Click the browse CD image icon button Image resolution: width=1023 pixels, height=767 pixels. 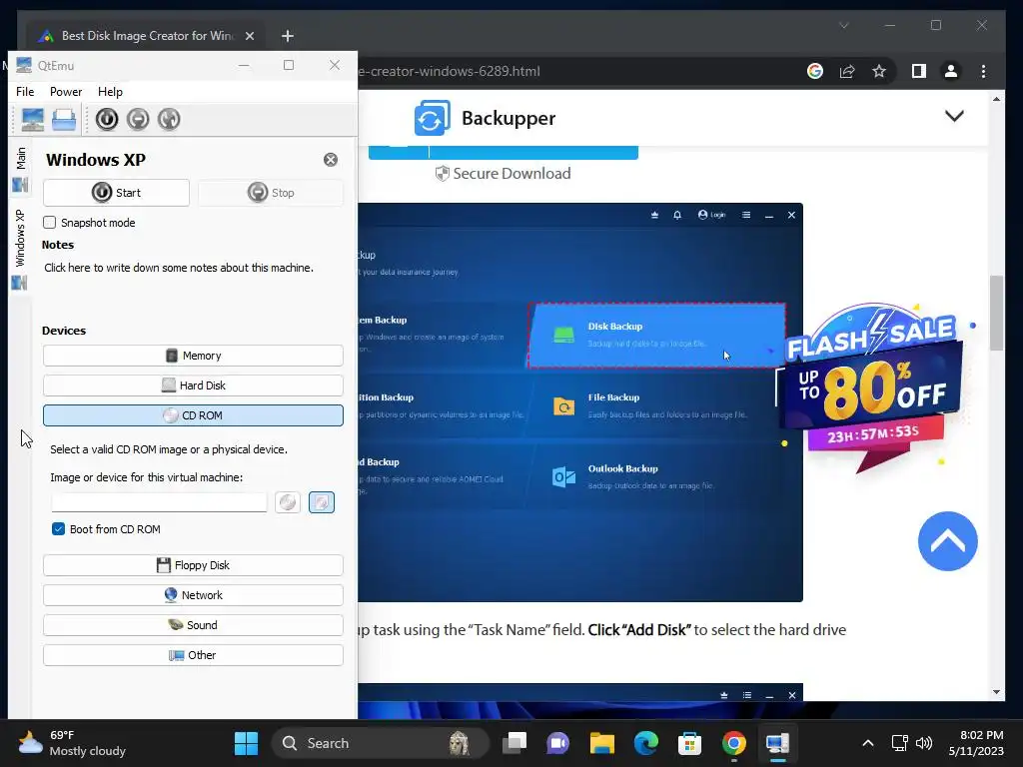point(322,502)
